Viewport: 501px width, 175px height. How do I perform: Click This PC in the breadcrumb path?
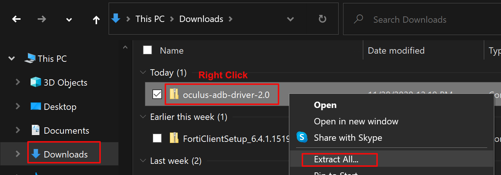(x=150, y=19)
